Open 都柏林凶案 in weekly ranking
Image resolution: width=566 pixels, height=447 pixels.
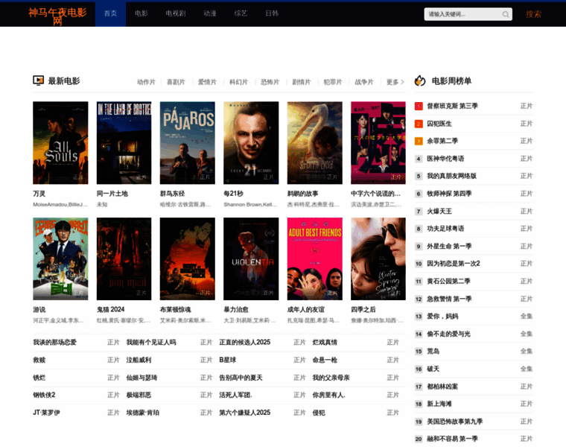point(442,387)
